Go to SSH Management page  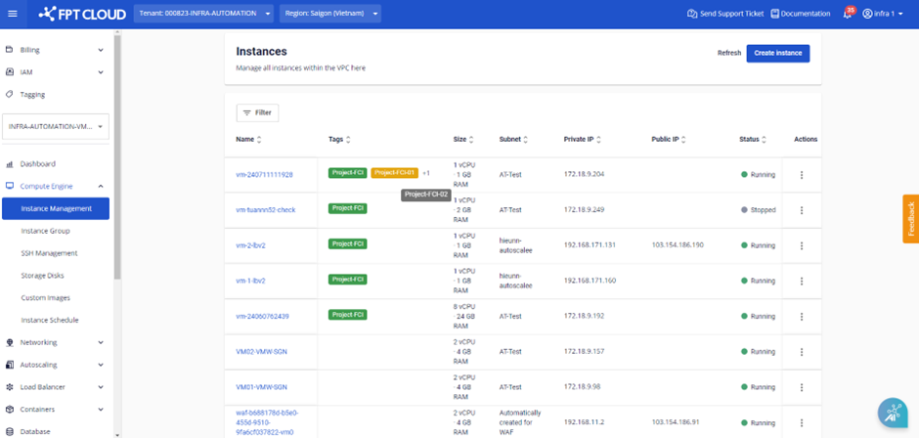click(x=49, y=253)
